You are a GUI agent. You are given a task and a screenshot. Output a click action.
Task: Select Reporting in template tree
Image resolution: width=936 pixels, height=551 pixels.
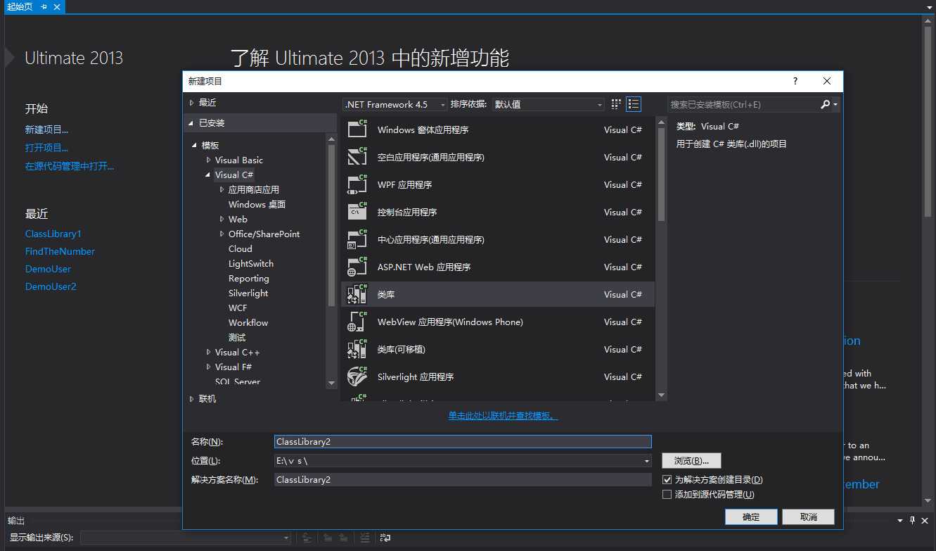(x=249, y=278)
